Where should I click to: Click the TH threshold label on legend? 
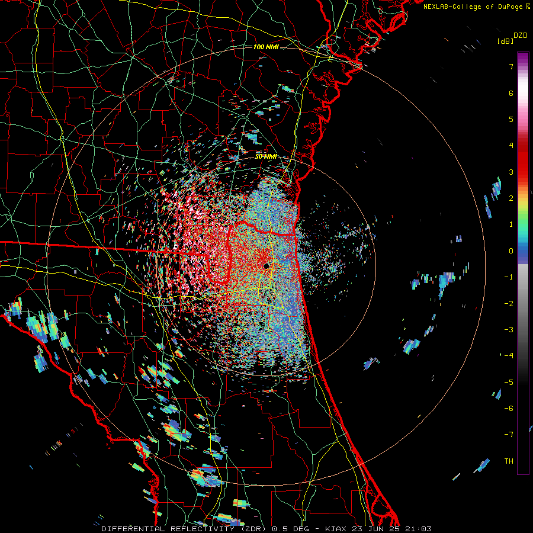tap(509, 461)
